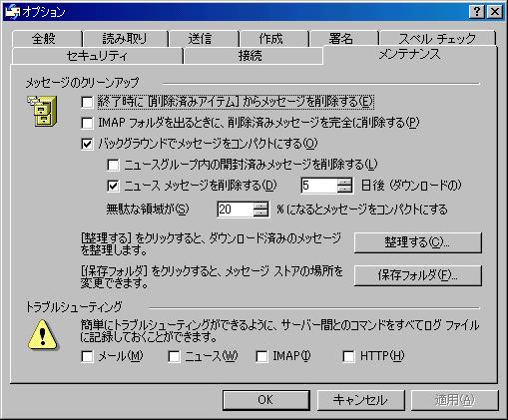Increase the news message days spinner value
Screen dimensions: 508x420
pos(344,182)
